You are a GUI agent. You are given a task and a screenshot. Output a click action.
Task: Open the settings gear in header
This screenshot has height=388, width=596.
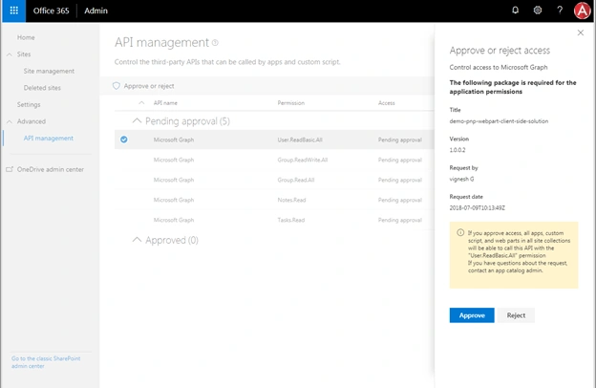pos(538,11)
